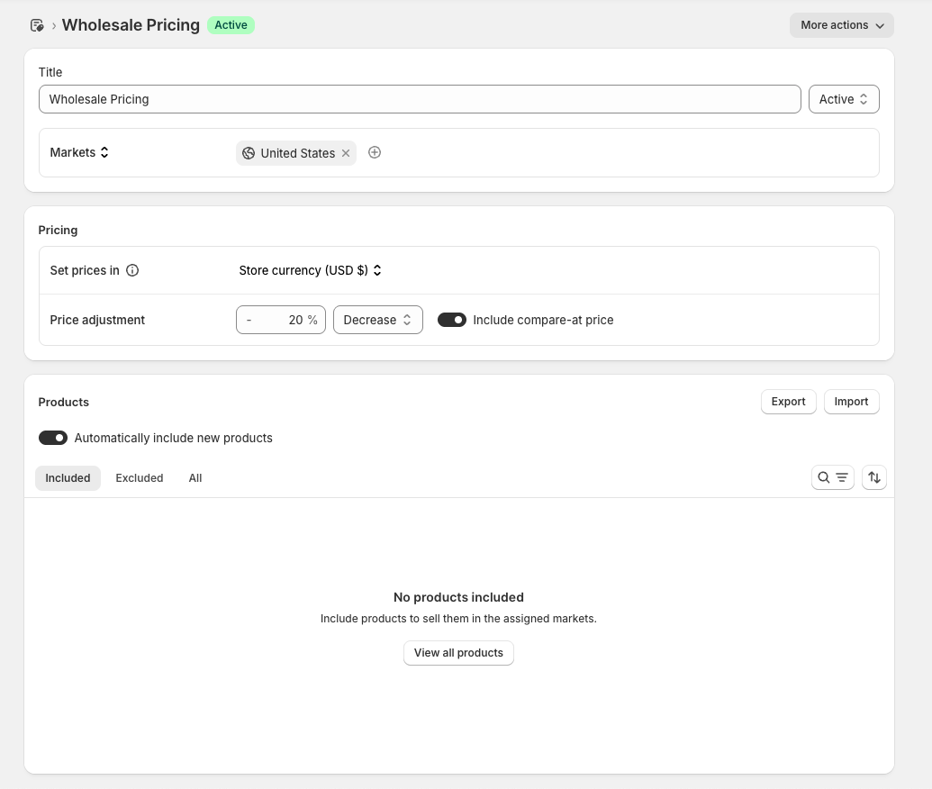The image size is (932, 789).
Task: Click the Import button
Action: (851, 402)
